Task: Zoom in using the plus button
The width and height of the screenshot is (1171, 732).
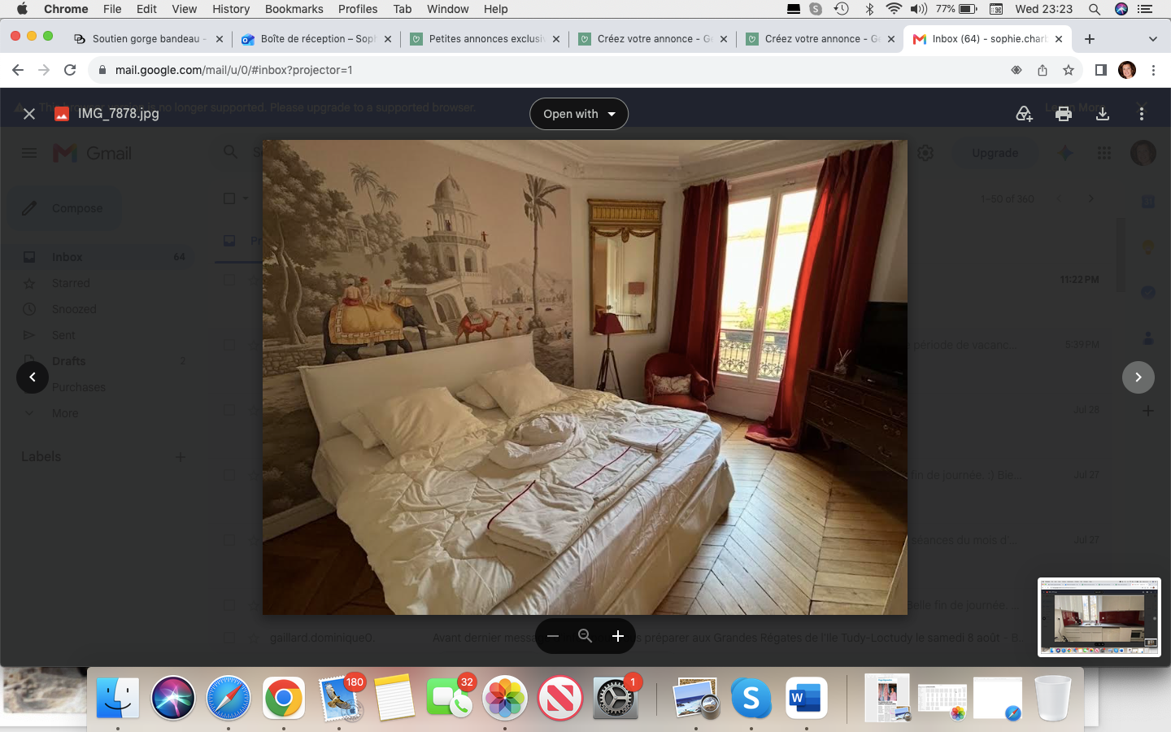Action: (x=618, y=636)
